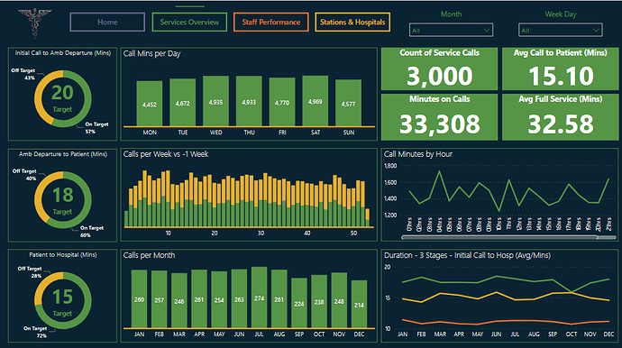Viewport: 622px width, 348px height.
Task: Click the MON bar in Call Mins per Day
Action: click(149, 104)
